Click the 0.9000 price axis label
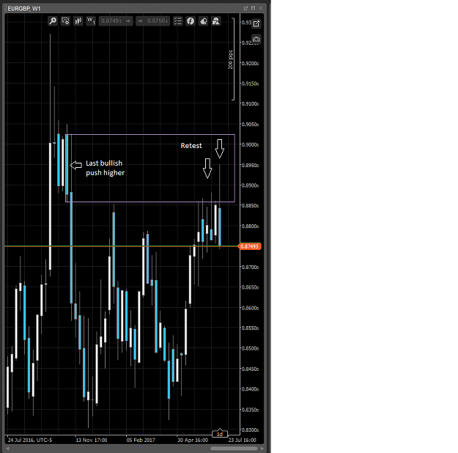Viewport: 458px width, 453px height. (x=250, y=144)
